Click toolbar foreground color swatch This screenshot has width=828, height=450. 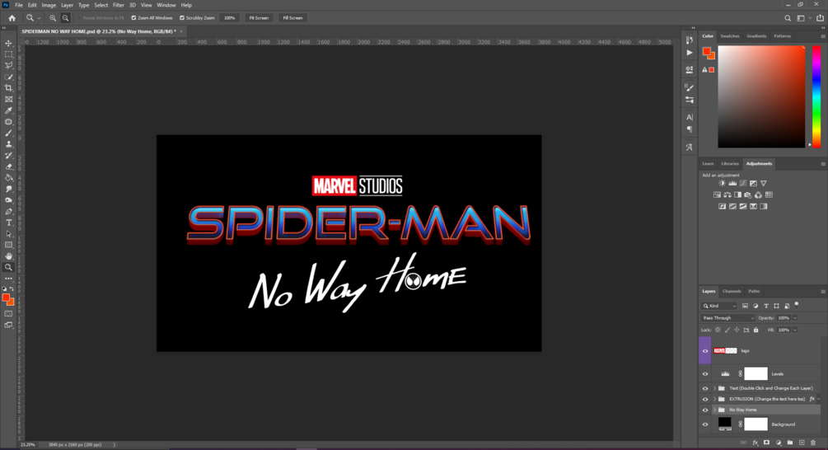coord(6,298)
